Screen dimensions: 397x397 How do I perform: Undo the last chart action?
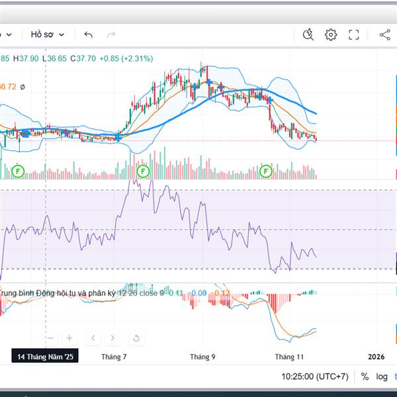click(x=89, y=34)
